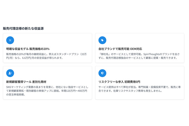
Task: Click the 自社ブランドで販売可能 heading text
Action: (114, 49)
